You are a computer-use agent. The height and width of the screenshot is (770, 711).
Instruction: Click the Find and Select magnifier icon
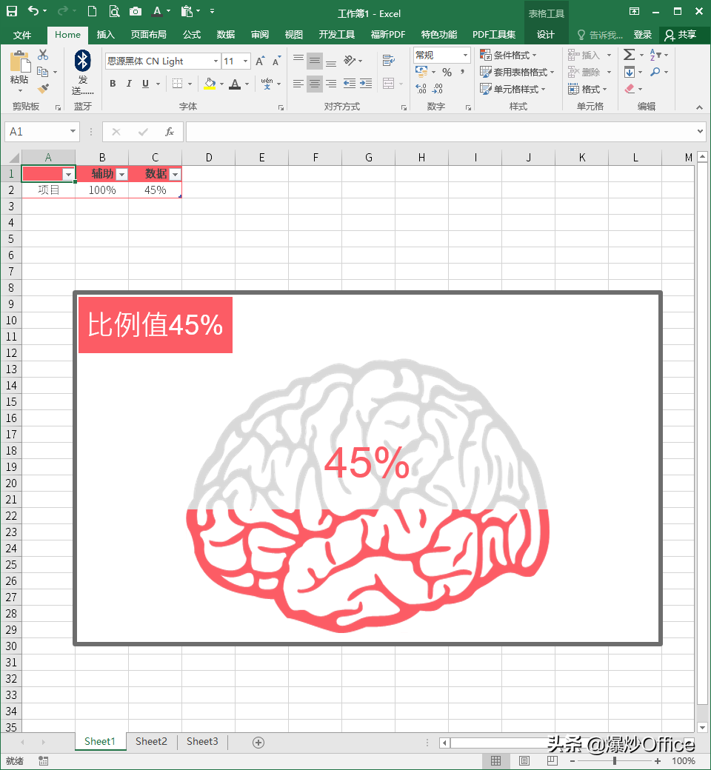tap(655, 72)
